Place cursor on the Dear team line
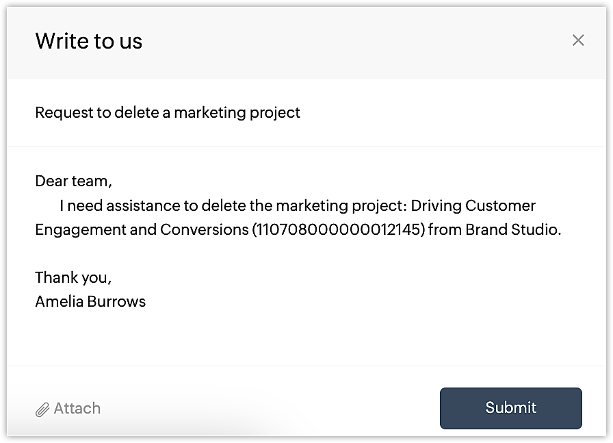Screen dimensions: 613x443 click(73, 181)
